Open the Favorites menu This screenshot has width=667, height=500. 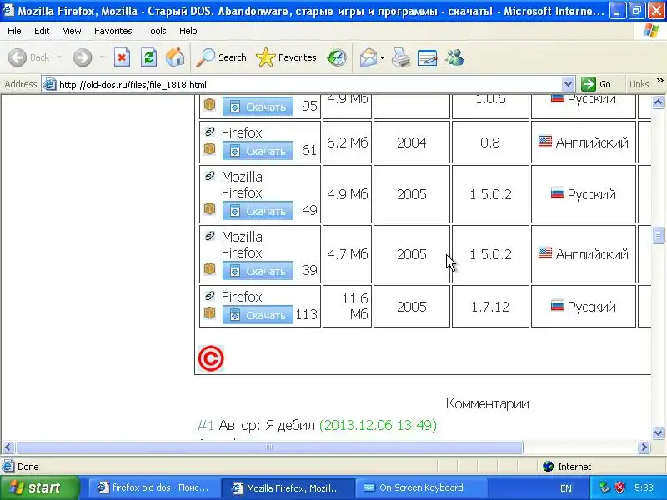113,31
